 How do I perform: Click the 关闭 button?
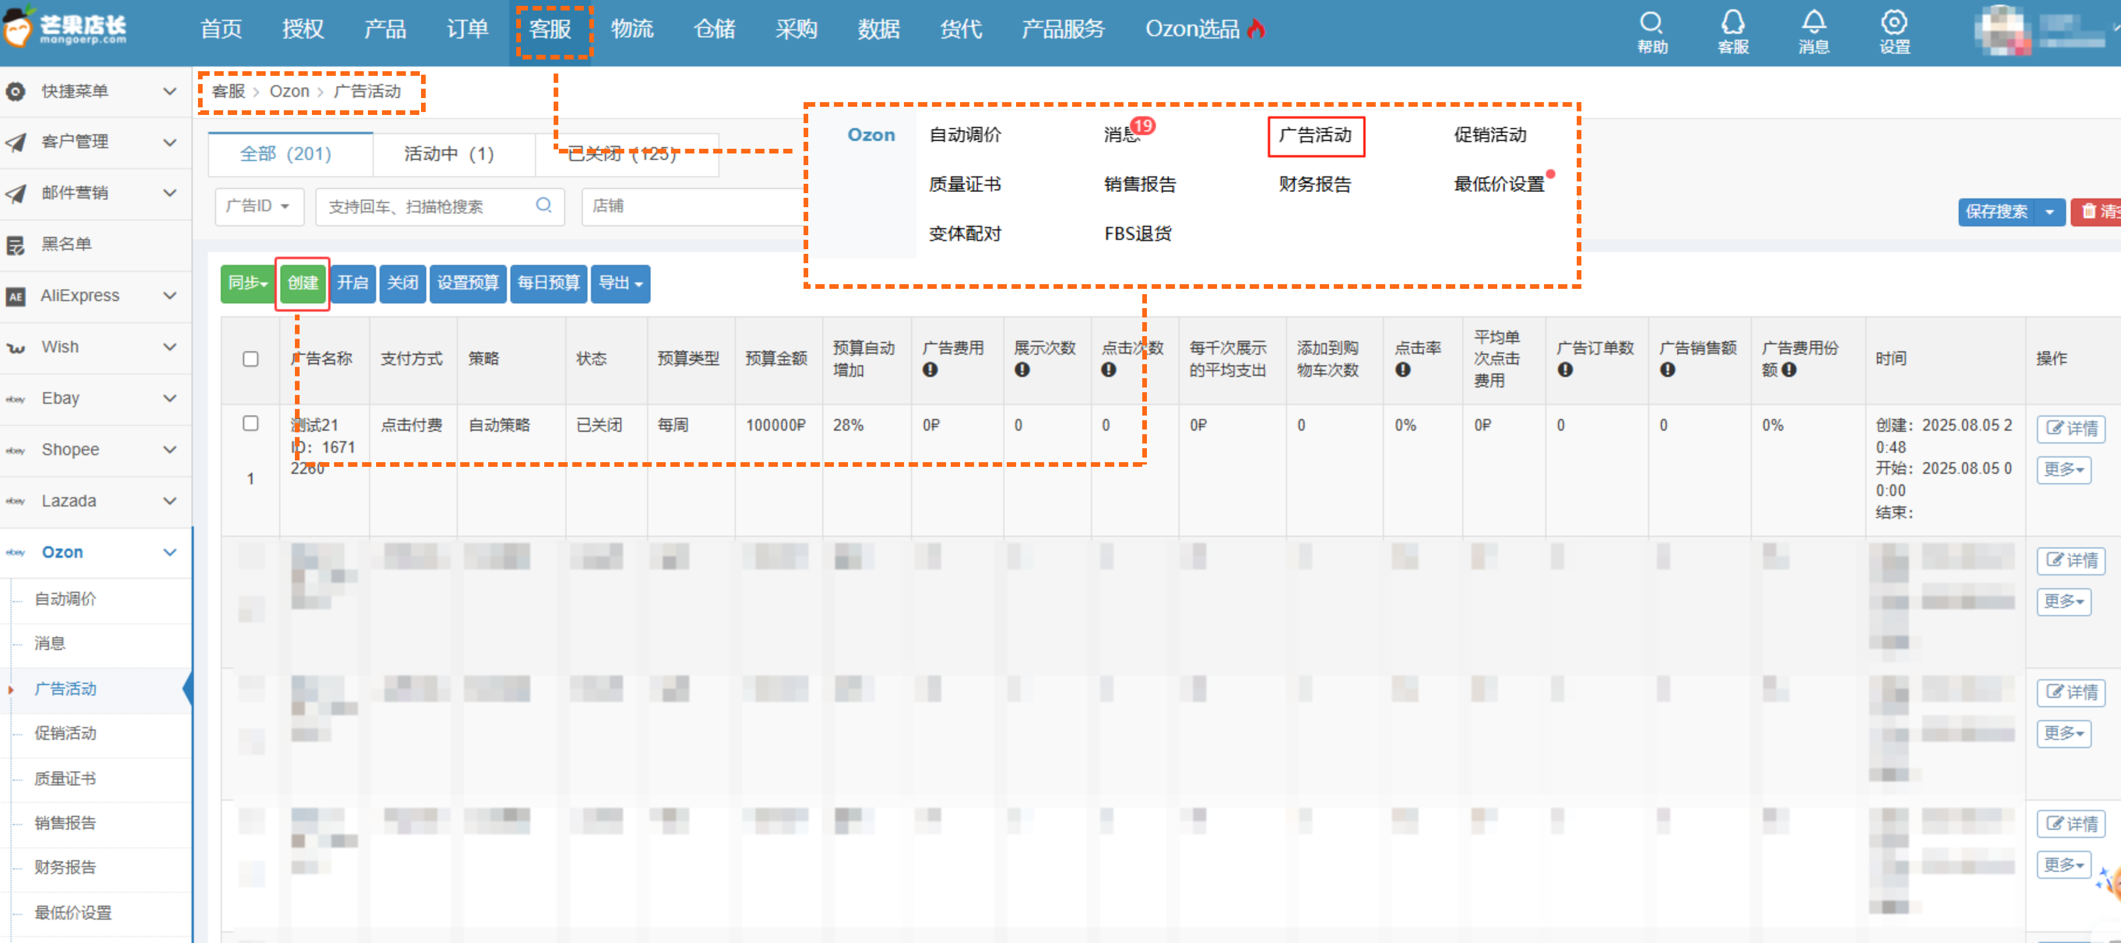(402, 284)
